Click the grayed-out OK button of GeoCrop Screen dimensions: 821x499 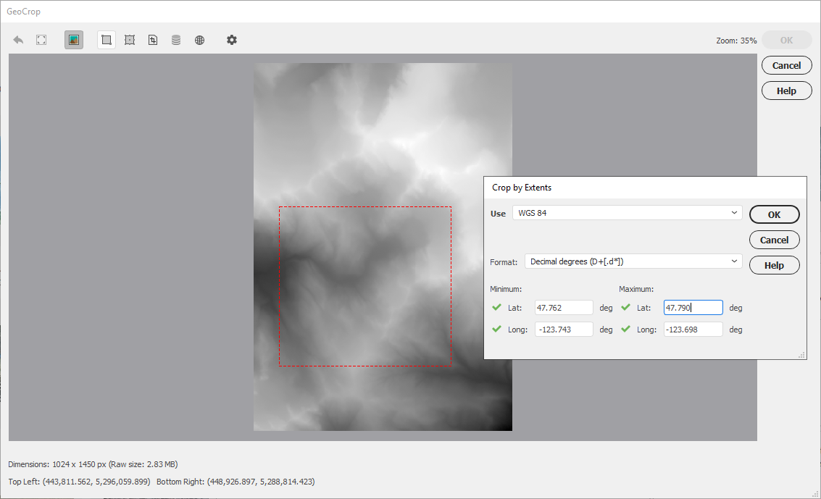[x=786, y=41]
